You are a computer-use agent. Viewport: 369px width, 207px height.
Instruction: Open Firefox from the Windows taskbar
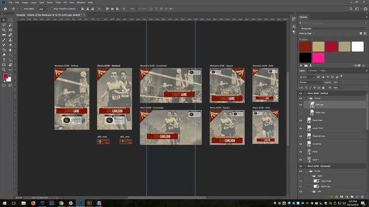pyautogui.click(x=33, y=203)
